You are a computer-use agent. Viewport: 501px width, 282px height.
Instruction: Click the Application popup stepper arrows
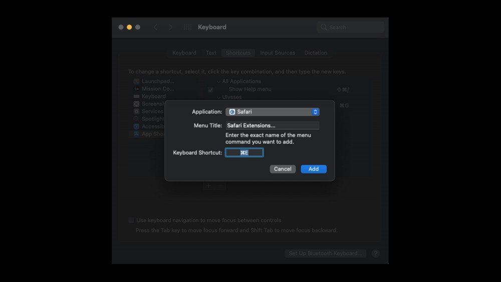[x=315, y=112]
